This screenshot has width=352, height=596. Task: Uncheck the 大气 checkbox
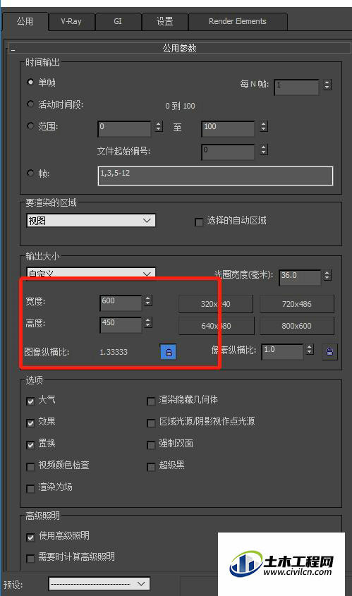pos(30,401)
